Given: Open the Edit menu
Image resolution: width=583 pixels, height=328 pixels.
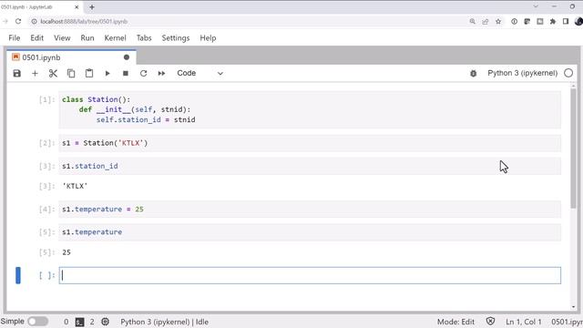Looking at the screenshot, I should pyautogui.click(x=36, y=38).
